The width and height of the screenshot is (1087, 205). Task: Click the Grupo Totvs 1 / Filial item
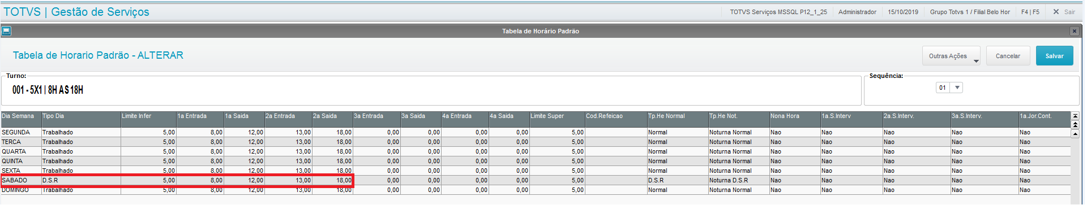[x=969, y=12]
